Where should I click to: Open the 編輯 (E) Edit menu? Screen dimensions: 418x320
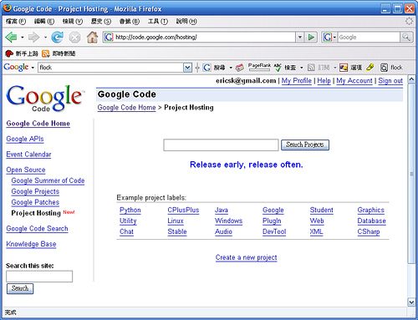(x=44, y=21)
